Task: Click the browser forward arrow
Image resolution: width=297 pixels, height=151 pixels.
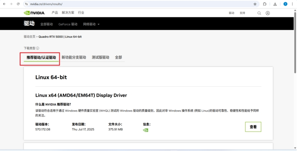Action: pos(11,4)
